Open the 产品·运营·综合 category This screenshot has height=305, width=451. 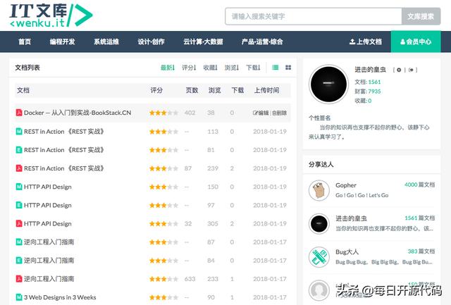pyautogui.click(x=262, y=42)
